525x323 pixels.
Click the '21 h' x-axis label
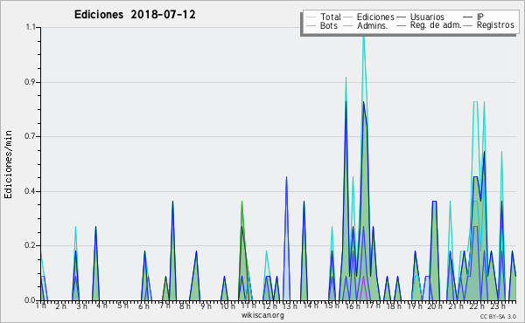(x=456, y=306)
